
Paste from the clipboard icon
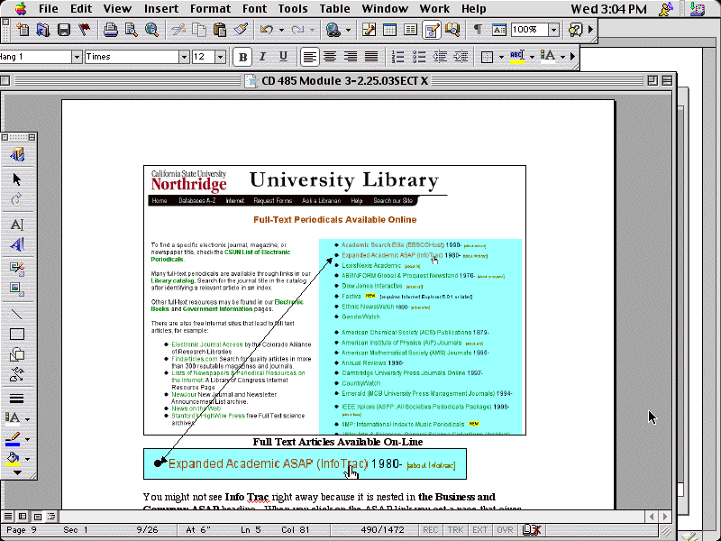click(220, 31)
